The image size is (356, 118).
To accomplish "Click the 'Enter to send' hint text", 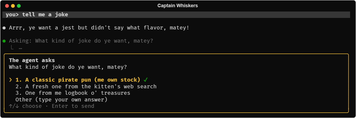I will point(73,106).
